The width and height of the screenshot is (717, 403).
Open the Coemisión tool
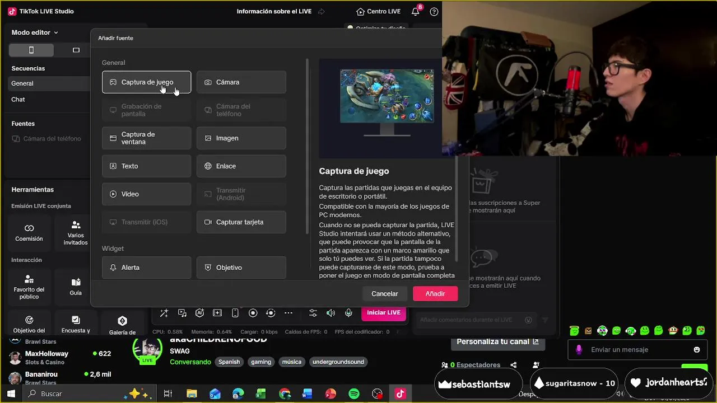point(29,232)
